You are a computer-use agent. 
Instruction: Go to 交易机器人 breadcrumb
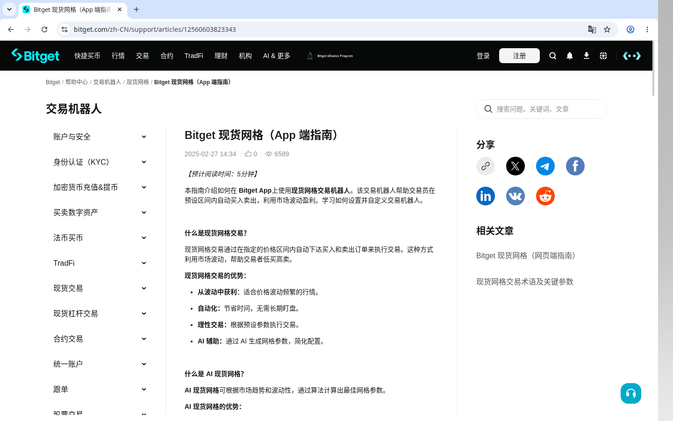pyautogui.click(x=107, y=82)
